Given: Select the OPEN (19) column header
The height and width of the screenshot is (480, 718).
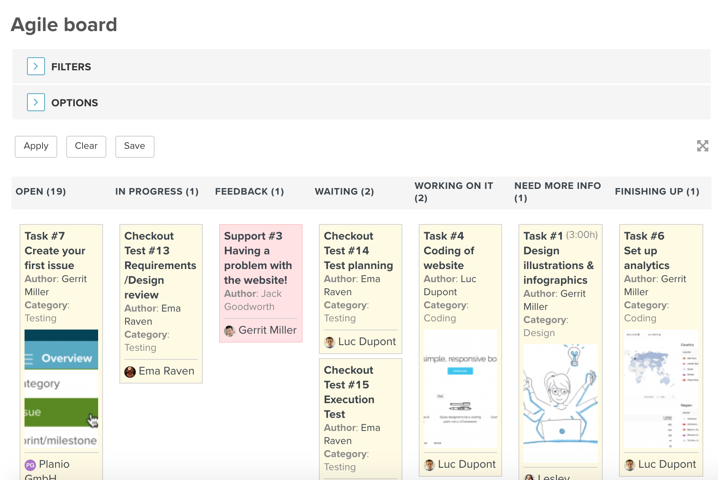Looking at the screenshot, I should pyautogui.click(x=41, y=191).
